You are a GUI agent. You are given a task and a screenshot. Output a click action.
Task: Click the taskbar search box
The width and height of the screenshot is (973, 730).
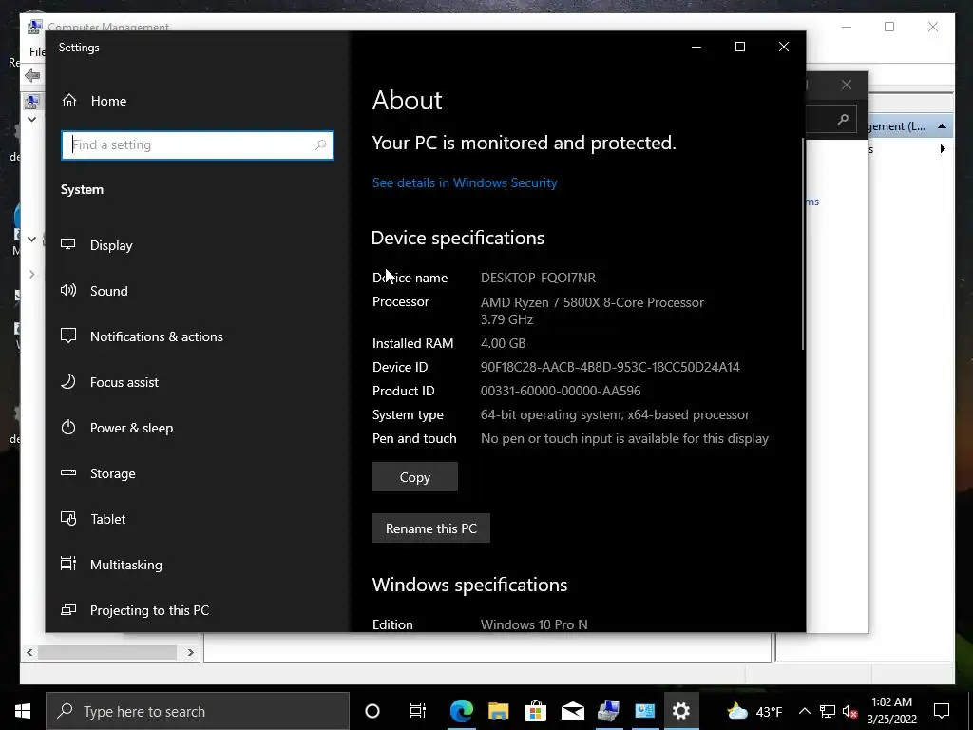click(x=198, y=711)
